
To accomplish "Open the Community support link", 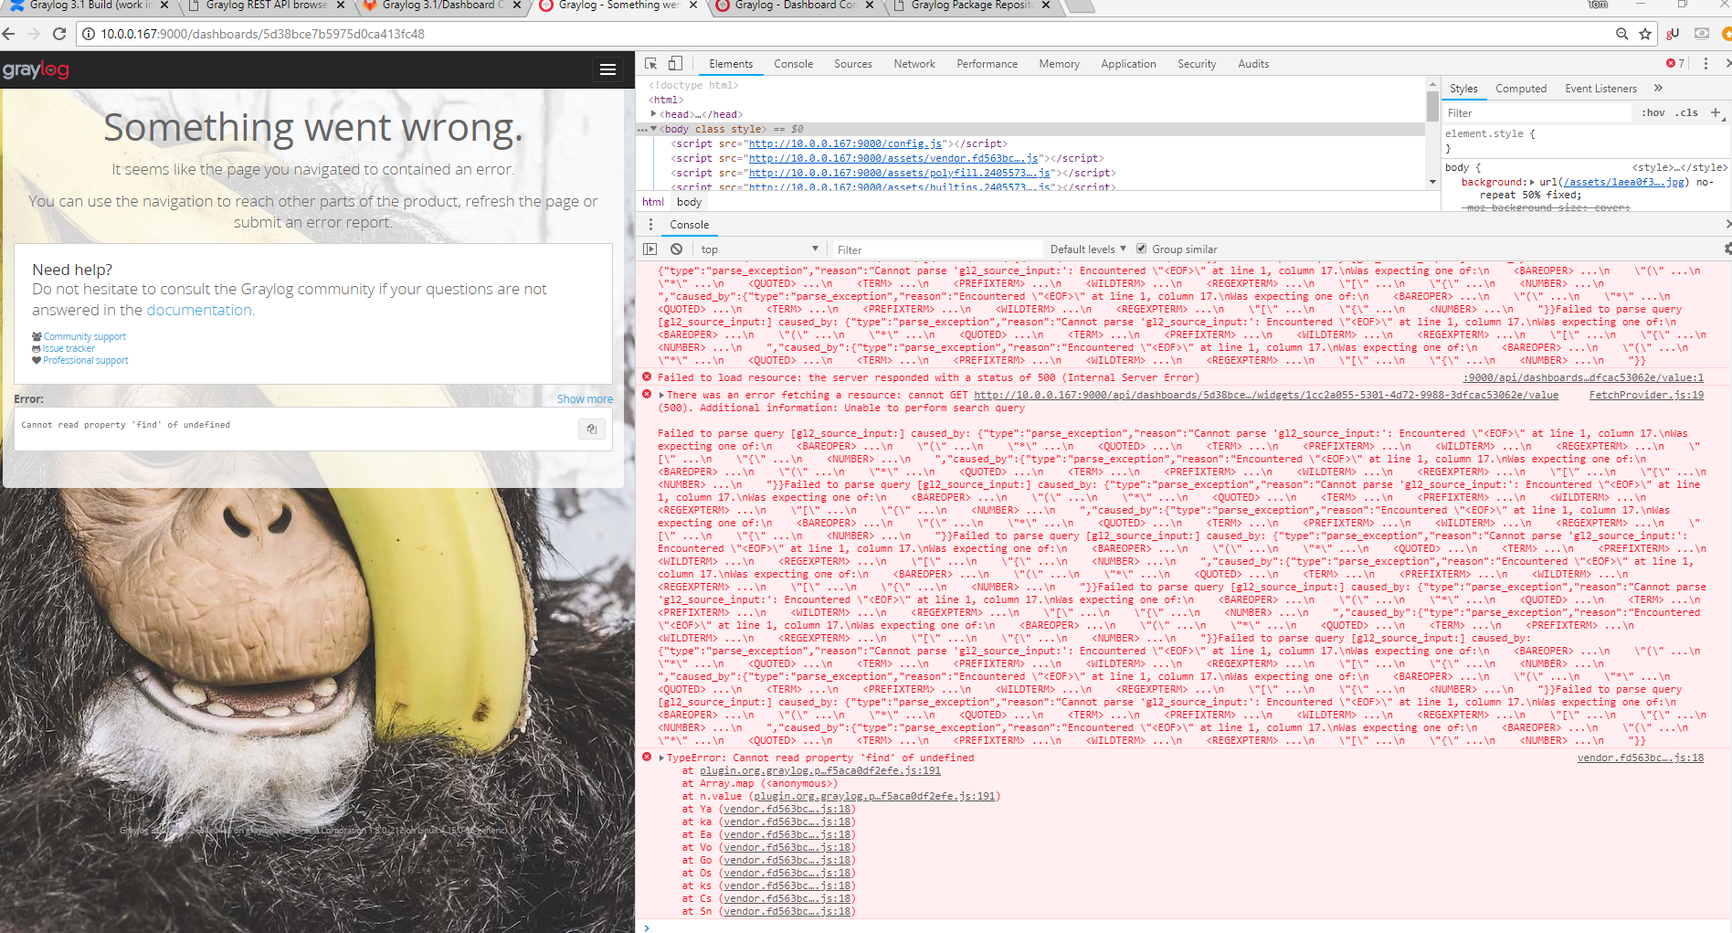I will [x=85, y=336].
